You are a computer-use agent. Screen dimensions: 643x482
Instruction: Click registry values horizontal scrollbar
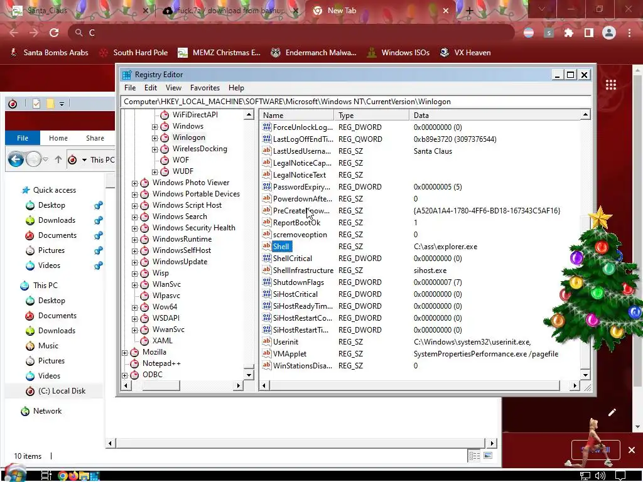point(414,385)
